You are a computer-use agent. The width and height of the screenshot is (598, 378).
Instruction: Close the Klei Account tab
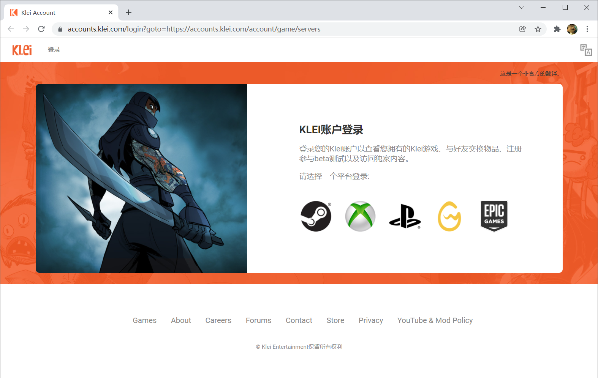pos(111,13)
